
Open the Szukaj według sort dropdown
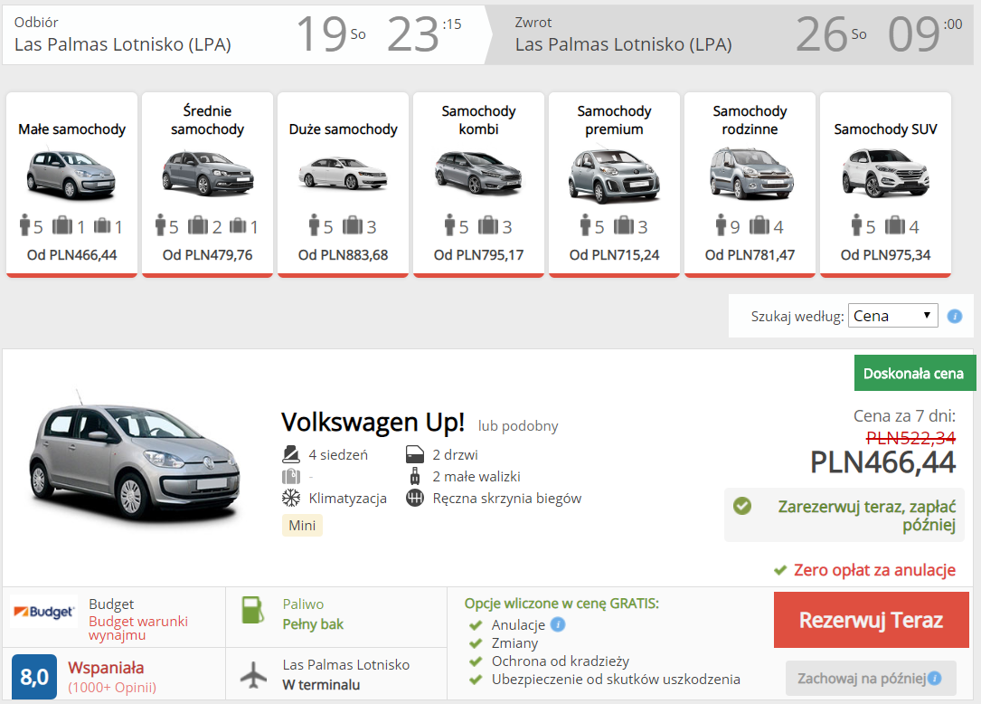click(x=892, y=316)
